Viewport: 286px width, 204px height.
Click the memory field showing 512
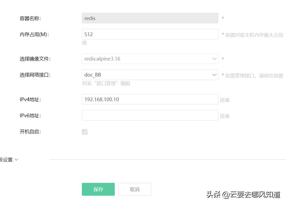pos(150,34)
